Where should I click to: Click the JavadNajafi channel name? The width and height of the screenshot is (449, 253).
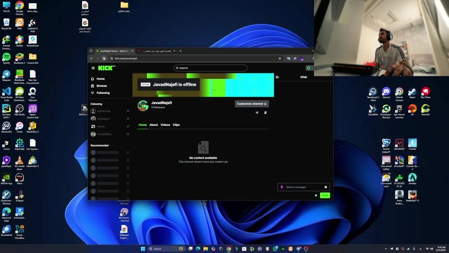[x=161, y=103]
